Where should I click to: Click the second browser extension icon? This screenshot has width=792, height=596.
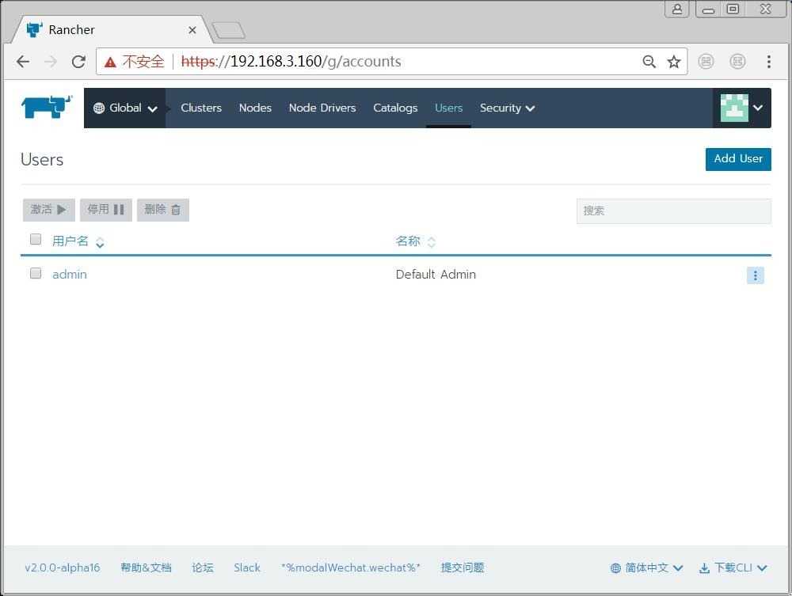pyautogui.click(x=737, y=62)
